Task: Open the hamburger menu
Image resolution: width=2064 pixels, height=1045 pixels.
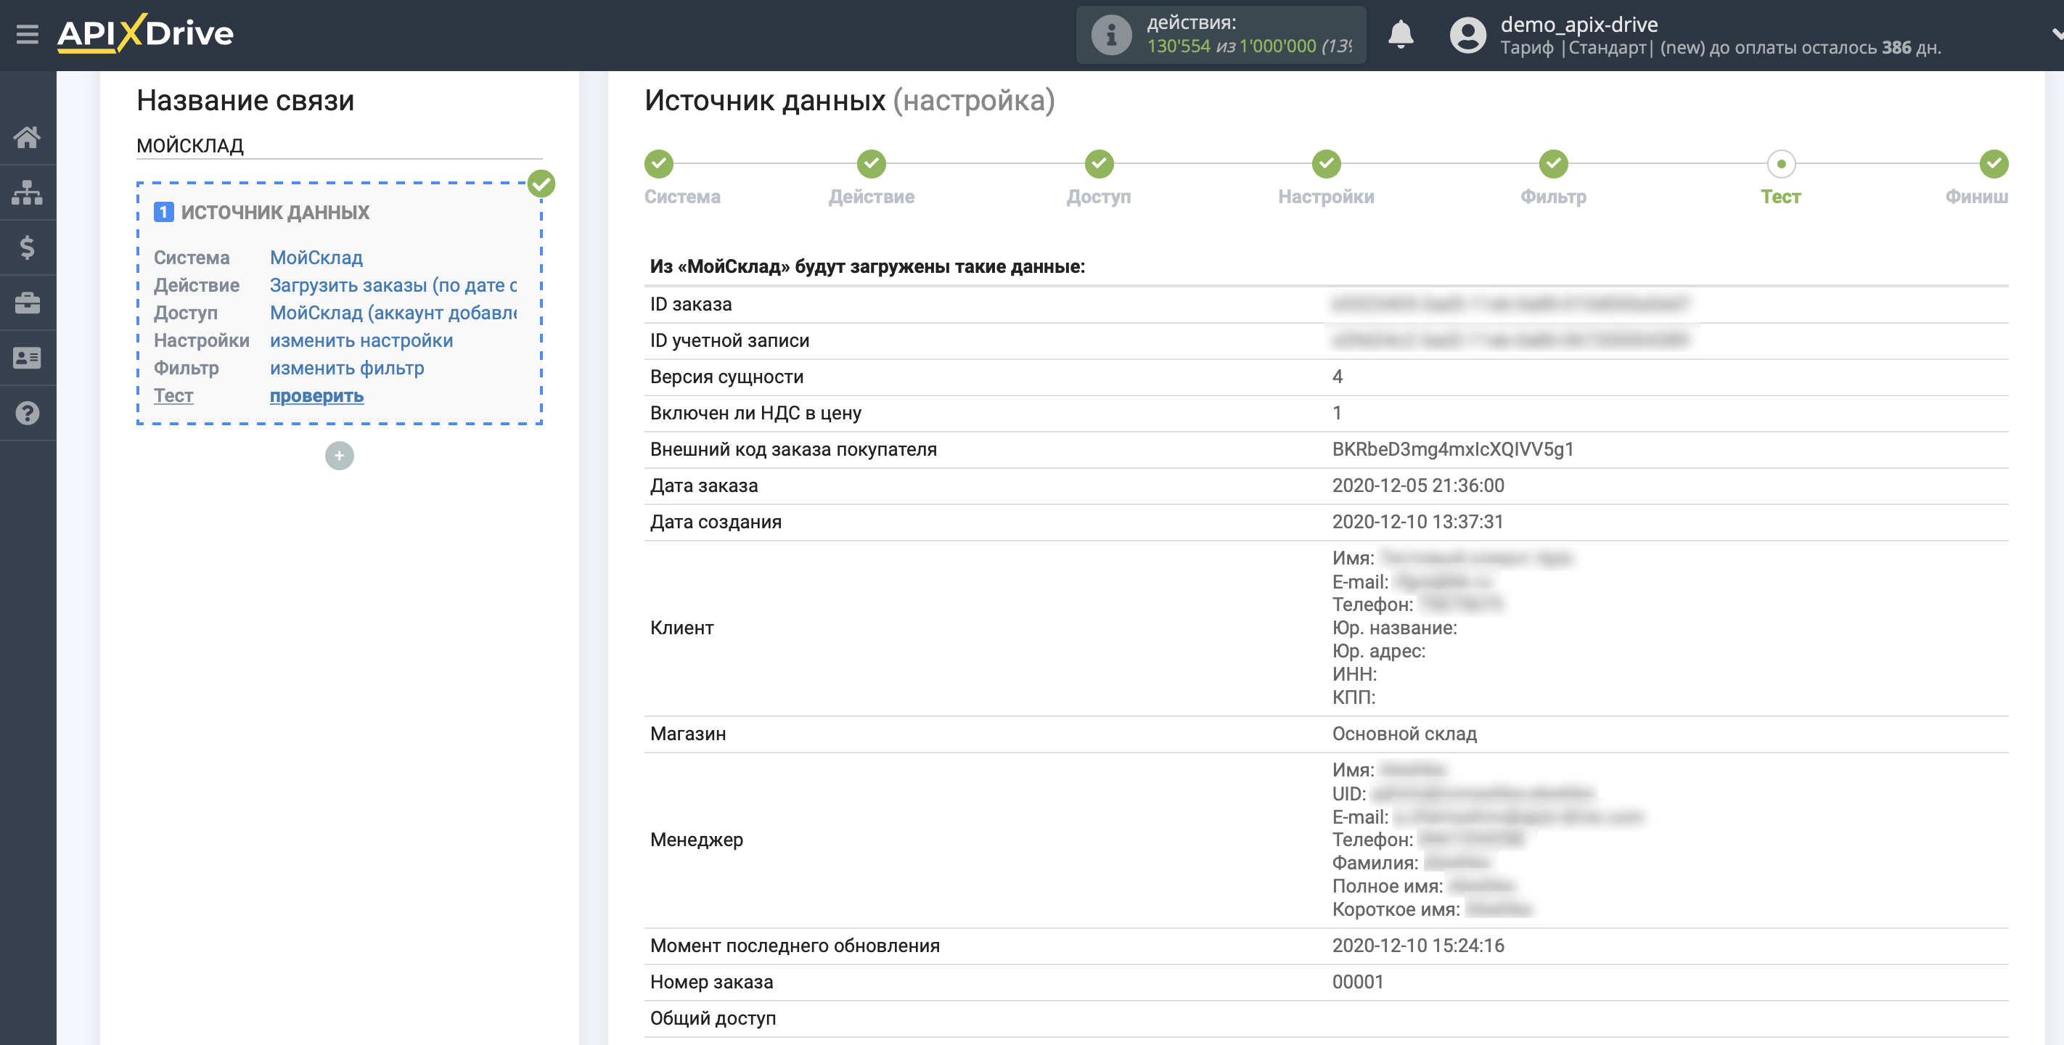Action: [28, 33]
